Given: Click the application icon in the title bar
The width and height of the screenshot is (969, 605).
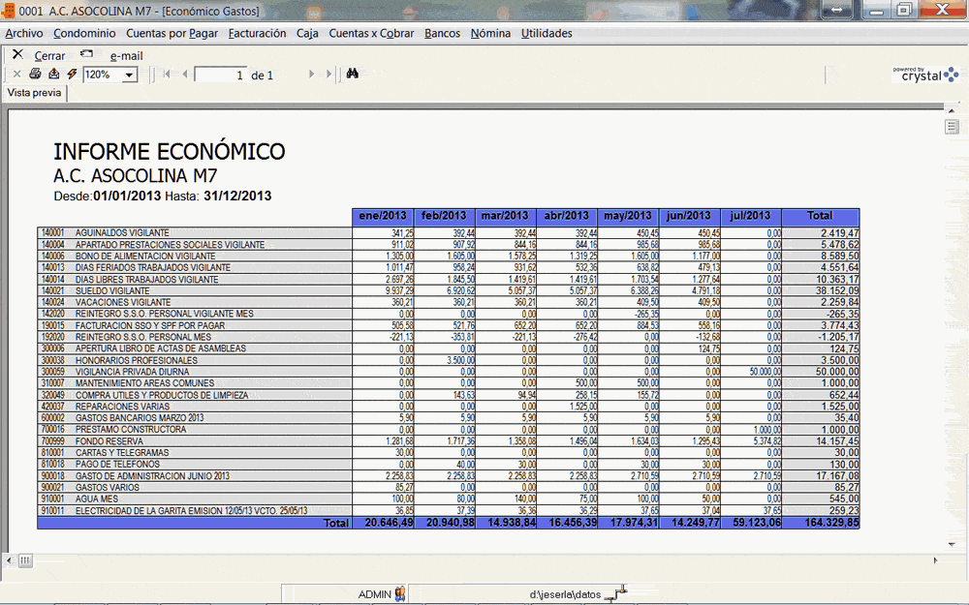Looking at the screenshot, I should coord(8,11).
